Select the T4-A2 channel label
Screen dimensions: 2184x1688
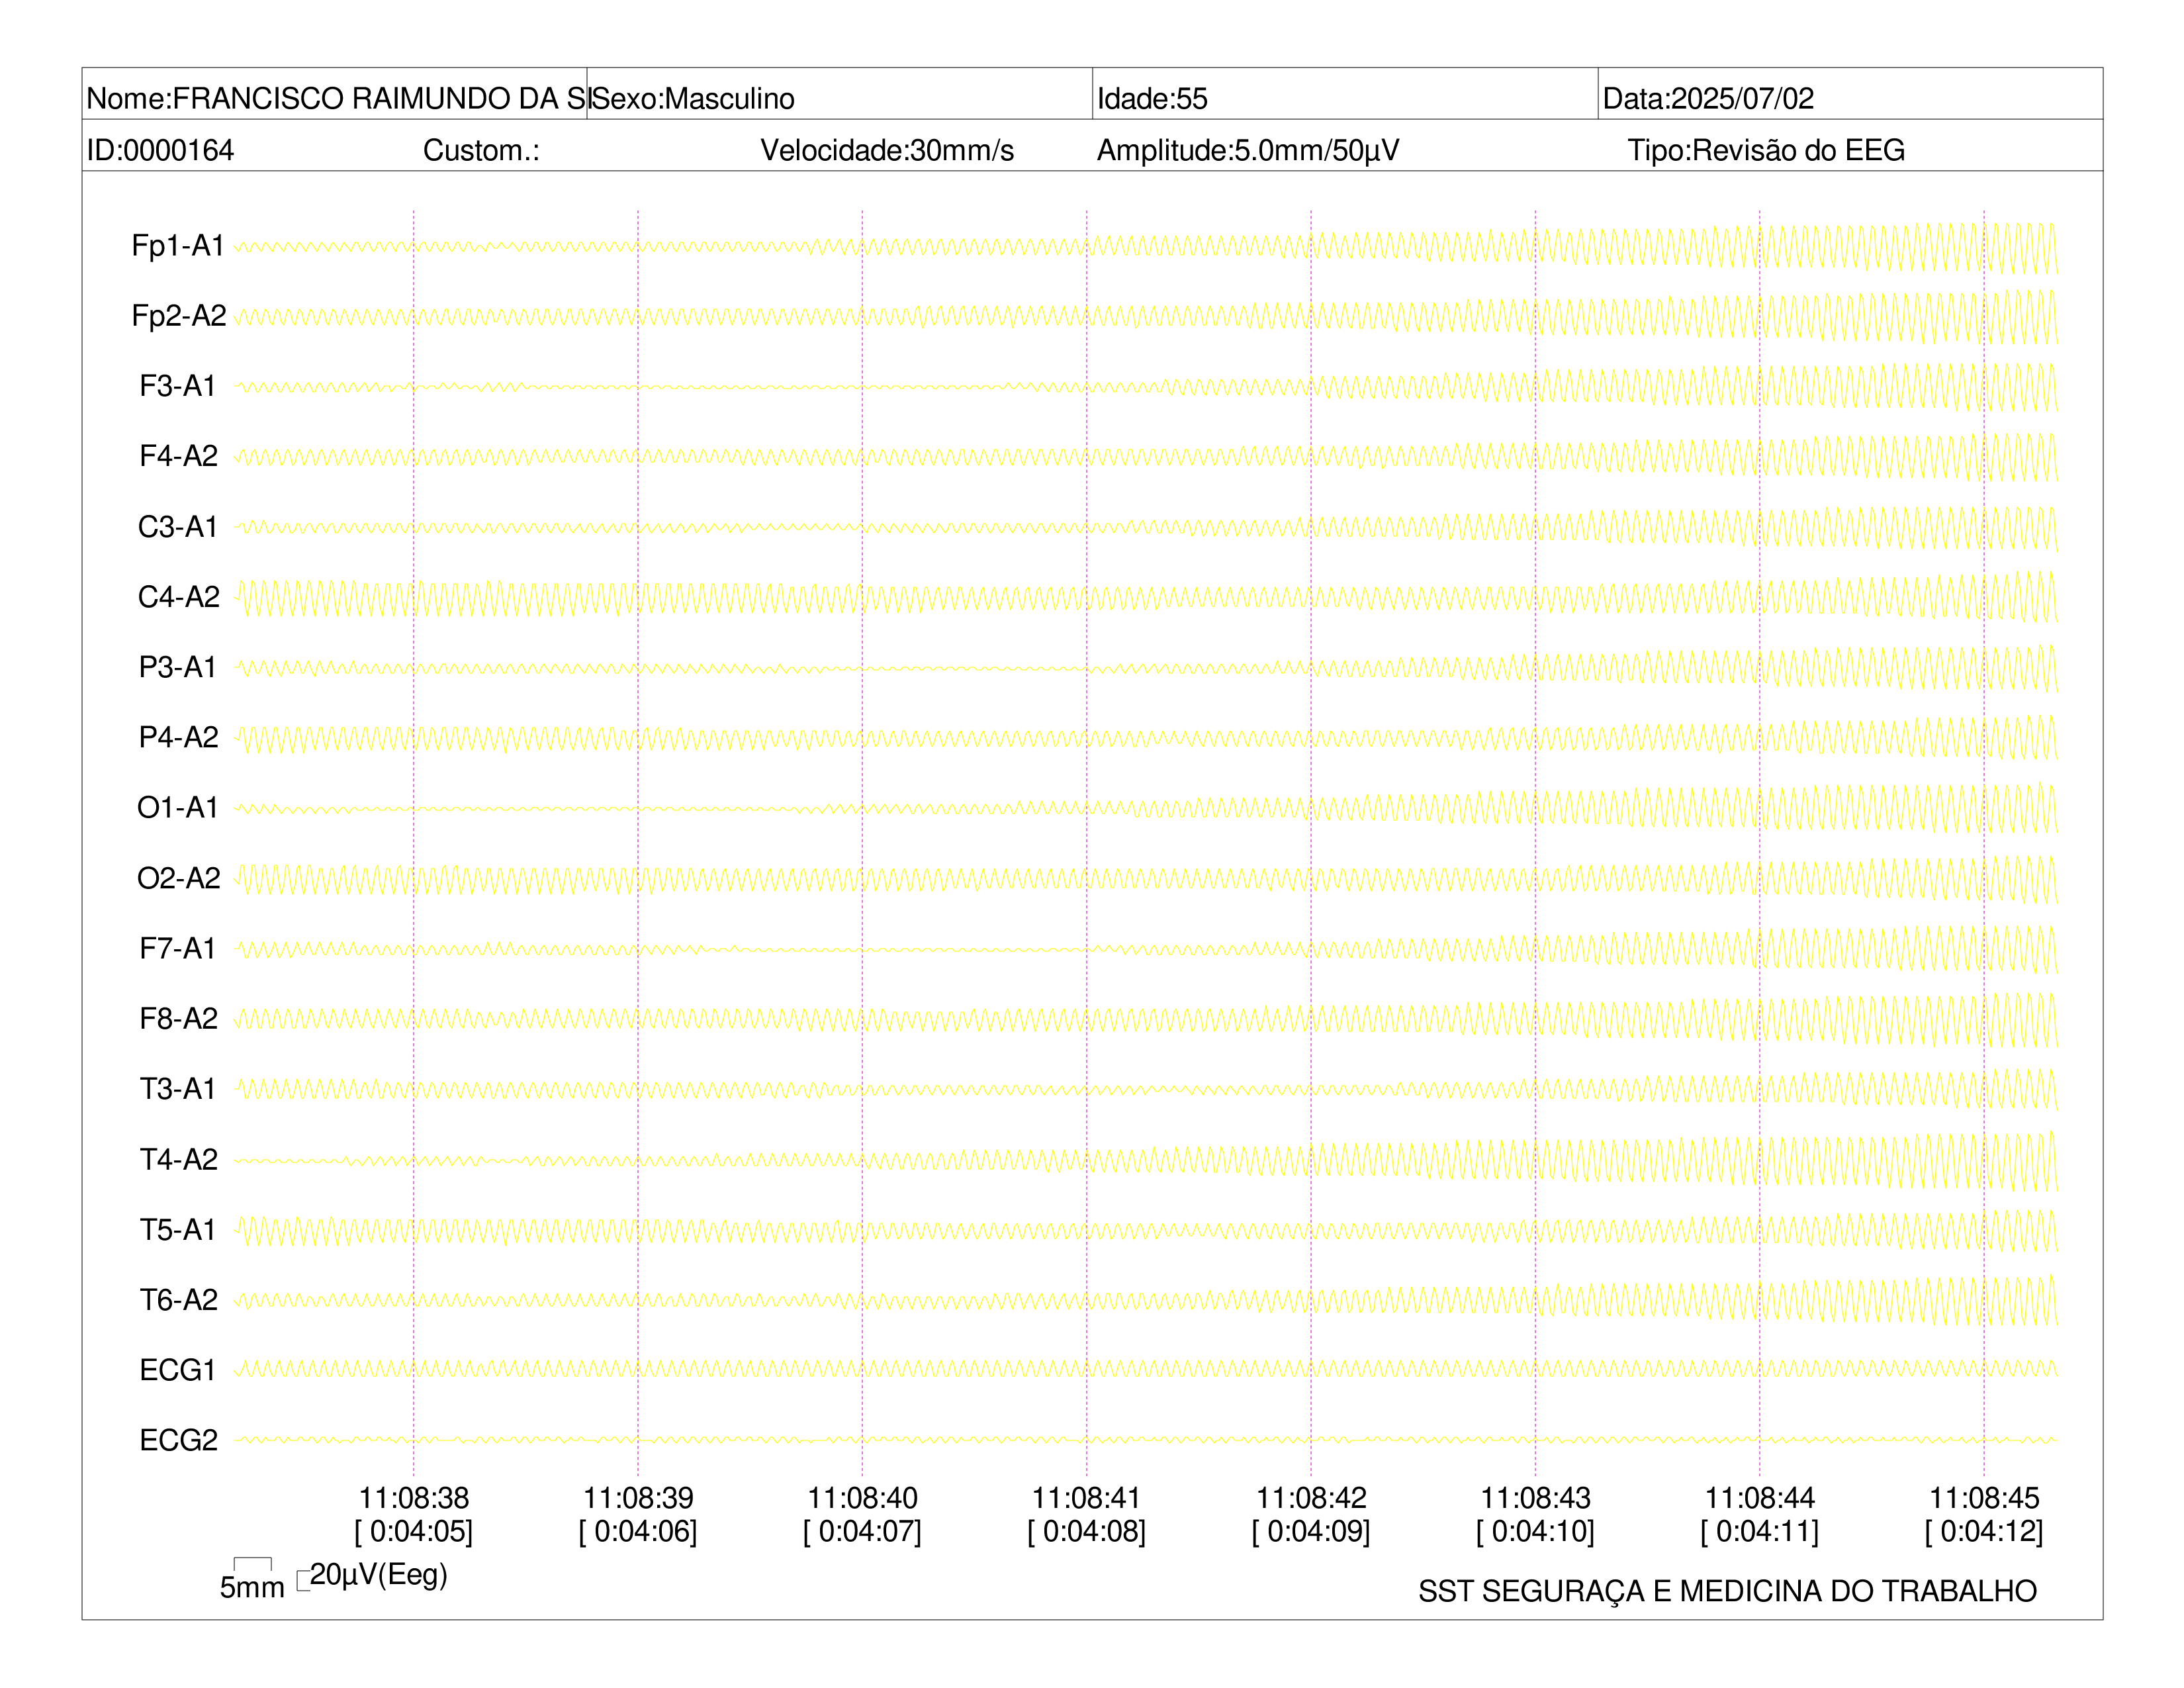(x=179, y=1159)
